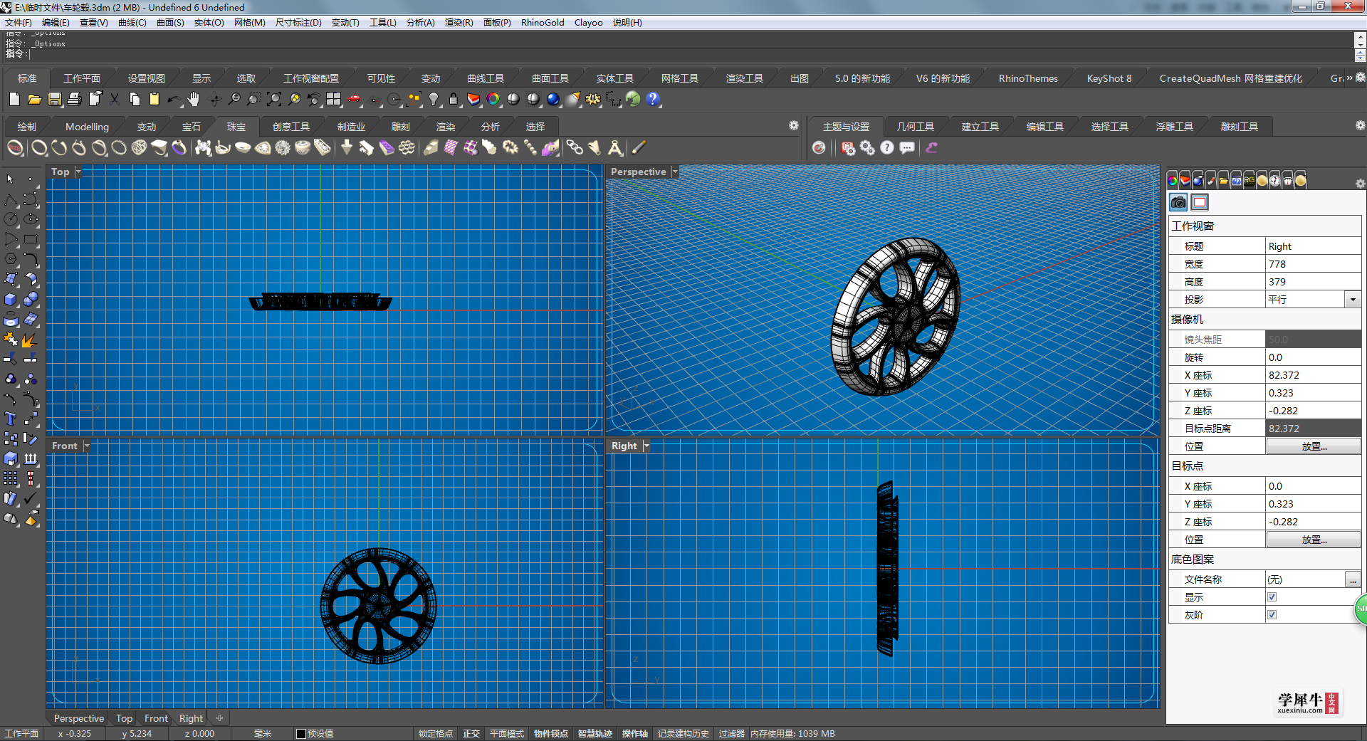The image size is (1367, 741).
Task: Open file with the folder icon
Action: (x=34, y=100)
